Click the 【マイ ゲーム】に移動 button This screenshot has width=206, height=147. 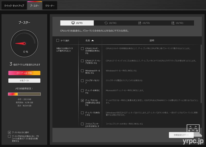pos(24,73)
